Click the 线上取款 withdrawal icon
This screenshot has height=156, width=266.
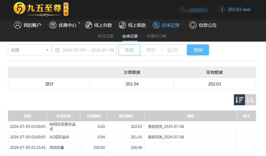pyautogui.click(x=122, y=25)
